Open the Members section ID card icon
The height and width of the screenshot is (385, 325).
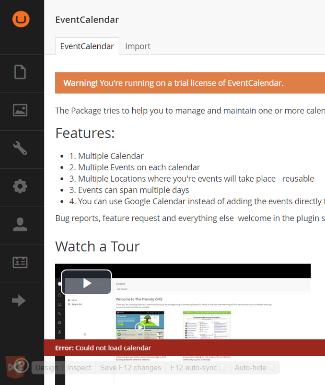tap(20, 262)
